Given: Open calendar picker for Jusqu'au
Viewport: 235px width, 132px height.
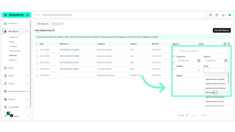Looking at the screenshot, I should point(226,61).
